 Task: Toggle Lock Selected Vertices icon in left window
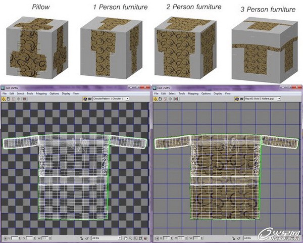click(81, 238)
